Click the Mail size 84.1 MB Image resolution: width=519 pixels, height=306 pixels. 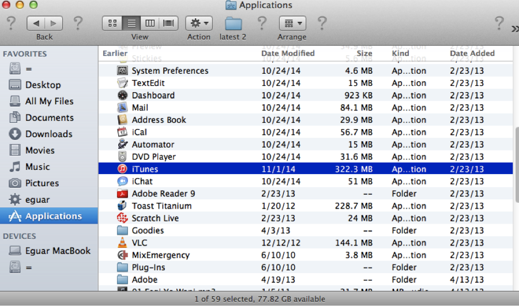pyautogui.click(x=356, y=108)
